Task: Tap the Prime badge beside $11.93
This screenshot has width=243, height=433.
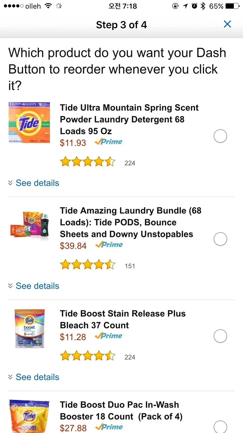Action: (x=108, y=142)
